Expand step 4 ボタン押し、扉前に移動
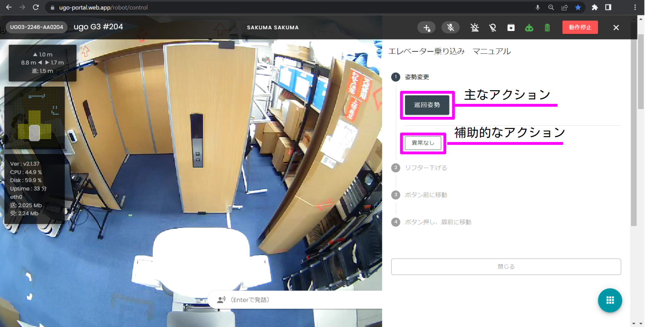The width and height of the screenshot is (645, 327). click(438, 222)
